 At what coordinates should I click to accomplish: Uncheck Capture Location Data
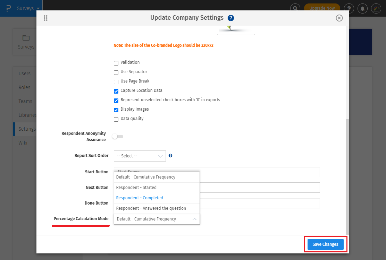[116, 91]
